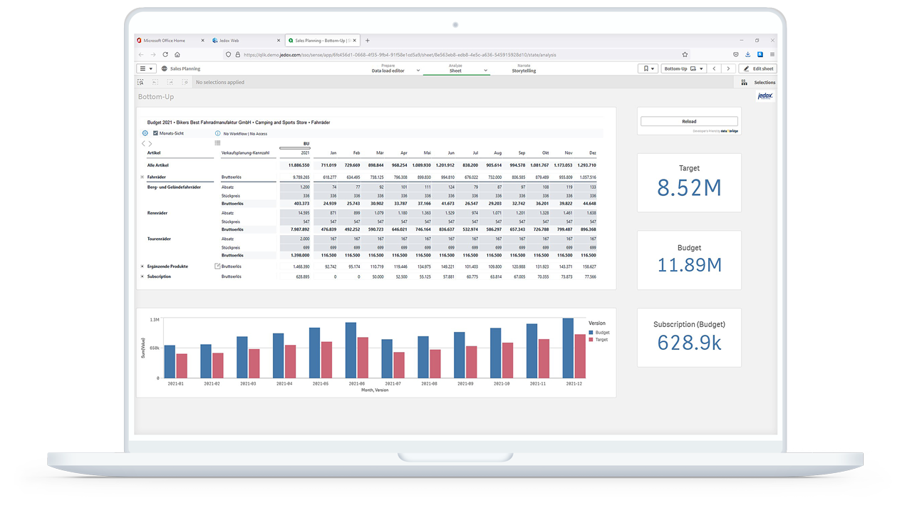Switch to the Storytelling tab

[524, 69]
